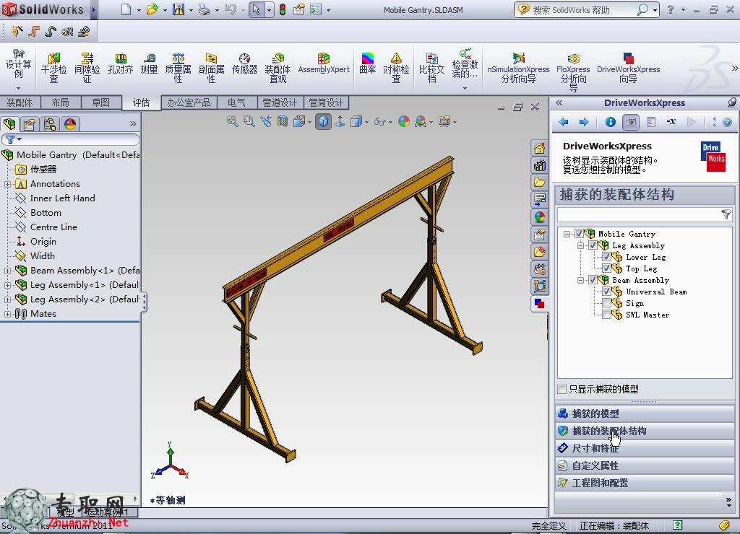Open 捕获的模型 section
740x534 pixels.
(x=645, y=413)
